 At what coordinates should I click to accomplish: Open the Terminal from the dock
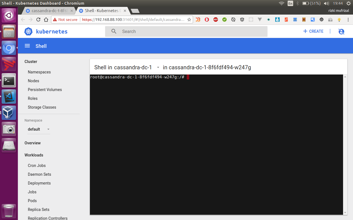tap(9, 80)
